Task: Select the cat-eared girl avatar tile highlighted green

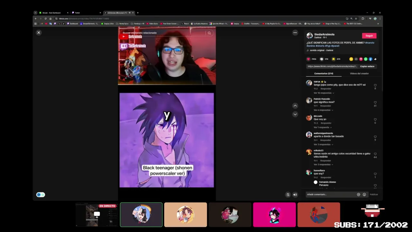Action: pyautogui.click(x=141, y=215)
